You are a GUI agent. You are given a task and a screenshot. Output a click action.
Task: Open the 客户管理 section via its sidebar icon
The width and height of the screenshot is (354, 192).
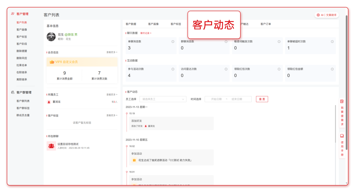click(x=12, y=14)
